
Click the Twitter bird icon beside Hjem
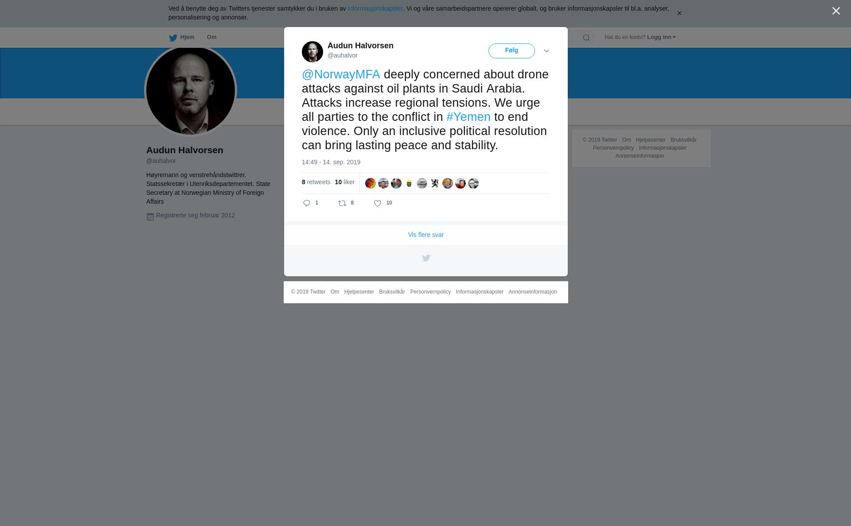click(x=173, y=38)
